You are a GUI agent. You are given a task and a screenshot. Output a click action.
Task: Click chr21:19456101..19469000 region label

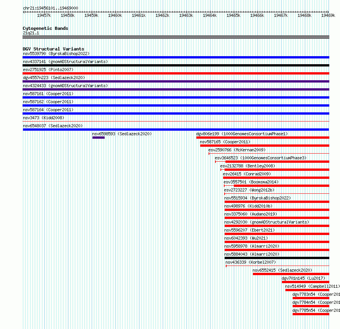[x=50, y=8]
